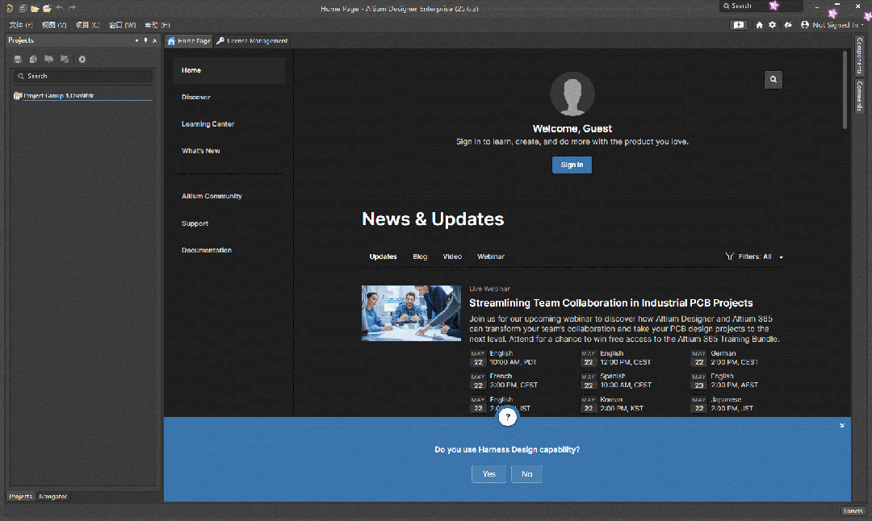The height and width of the screenshot is (521, 872).
Task: Answer No to Harness Design question
Action: 526,473
